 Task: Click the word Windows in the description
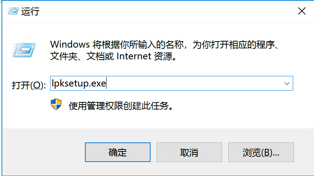coord(69,45)
